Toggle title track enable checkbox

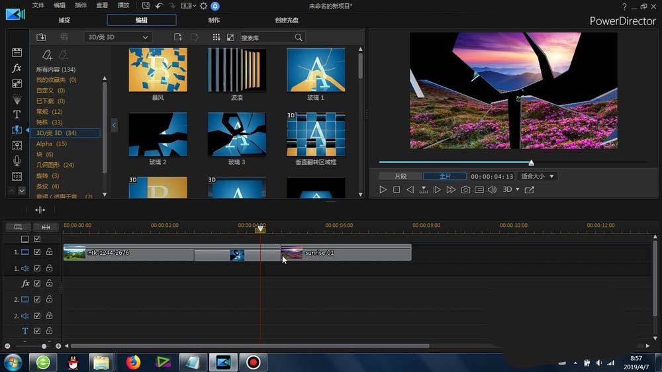pos(37,330)
